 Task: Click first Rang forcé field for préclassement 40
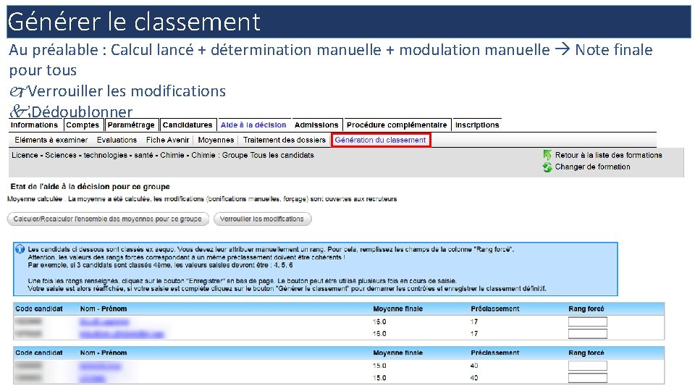click(588, 366)
